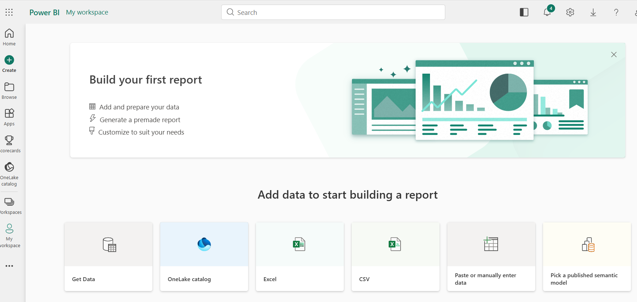Click the Power BI logo link
637x302 pixels.
point(44,12)
